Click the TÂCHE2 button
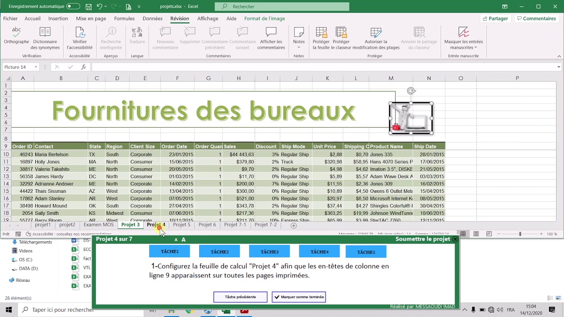Screen dimensions: 564x317 tap(219, 251)
